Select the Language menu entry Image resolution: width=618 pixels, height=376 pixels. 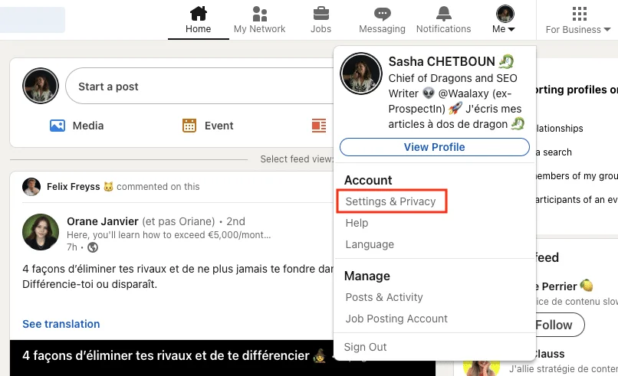(370, 244)
